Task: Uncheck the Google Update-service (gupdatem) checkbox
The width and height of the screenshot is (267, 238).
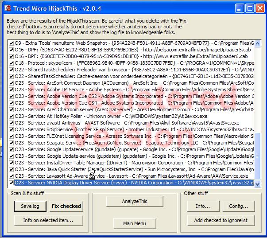Action: (x=11, y=156)
